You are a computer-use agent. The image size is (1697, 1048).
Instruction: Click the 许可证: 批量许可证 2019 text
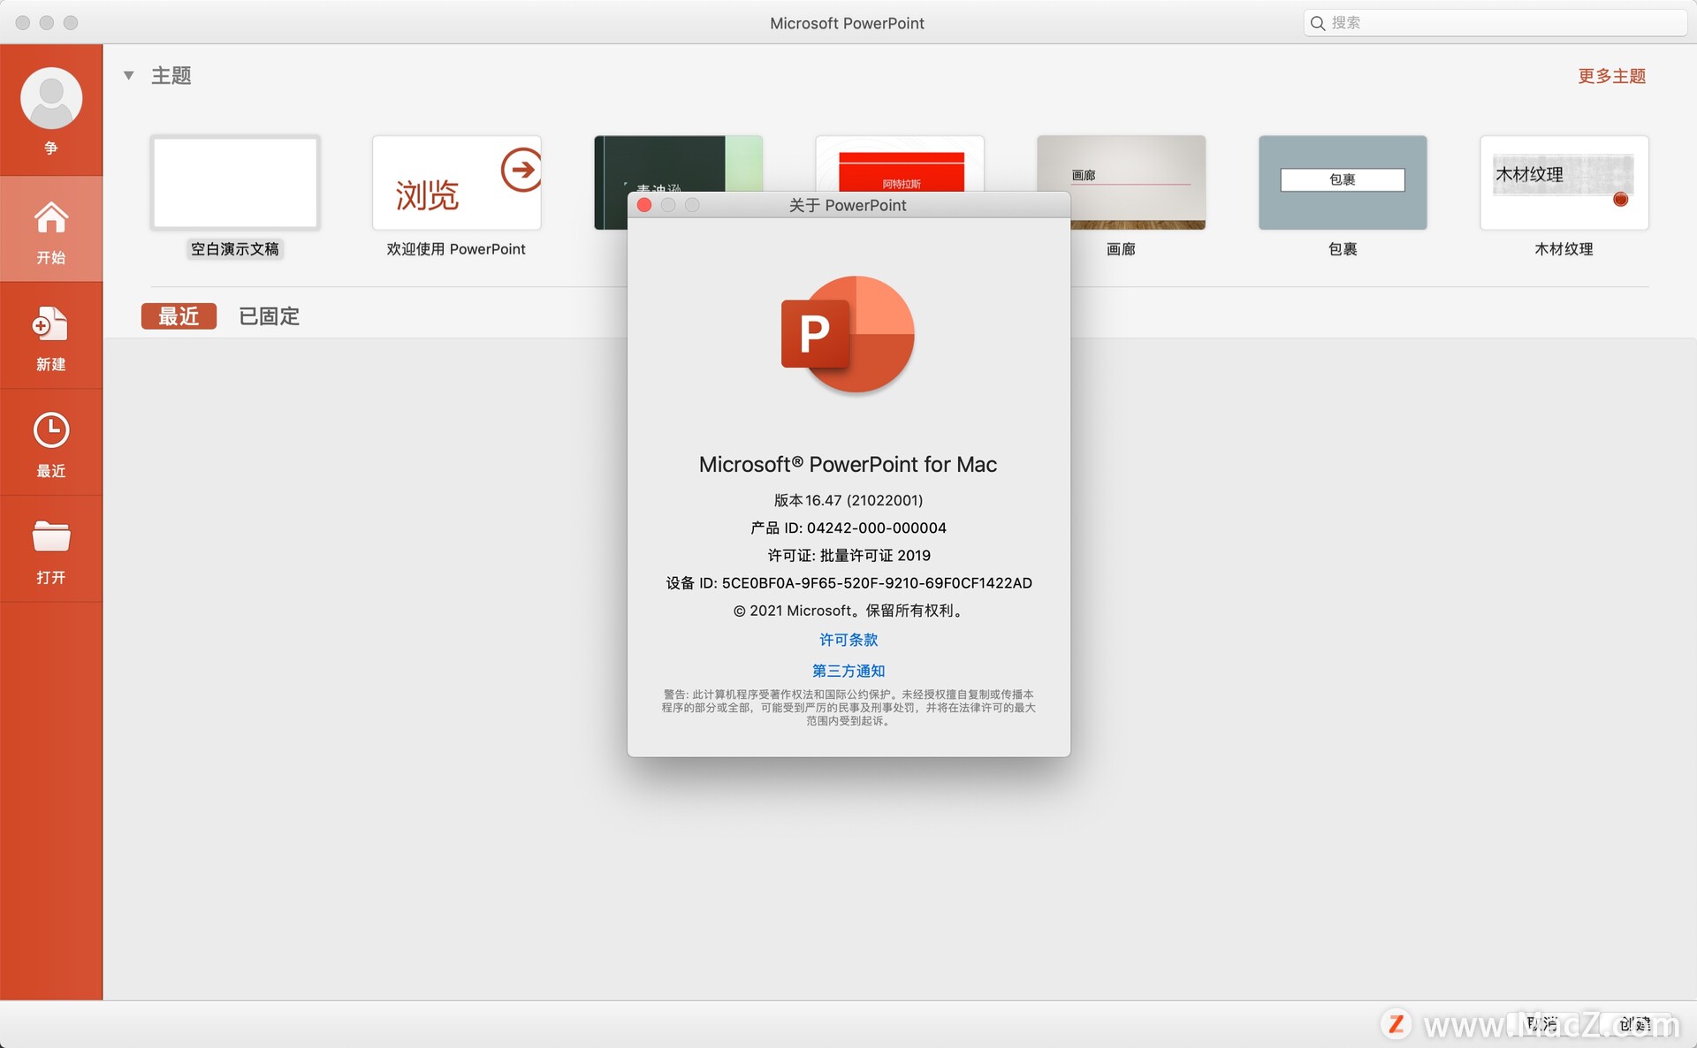pyautogui.click(x=848, y=555)
